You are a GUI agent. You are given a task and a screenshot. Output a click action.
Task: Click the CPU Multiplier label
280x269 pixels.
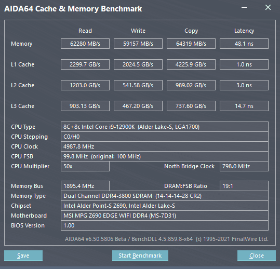pos(30,166)
